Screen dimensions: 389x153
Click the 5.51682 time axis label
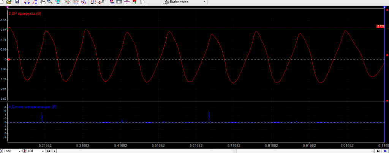[158, 145]
